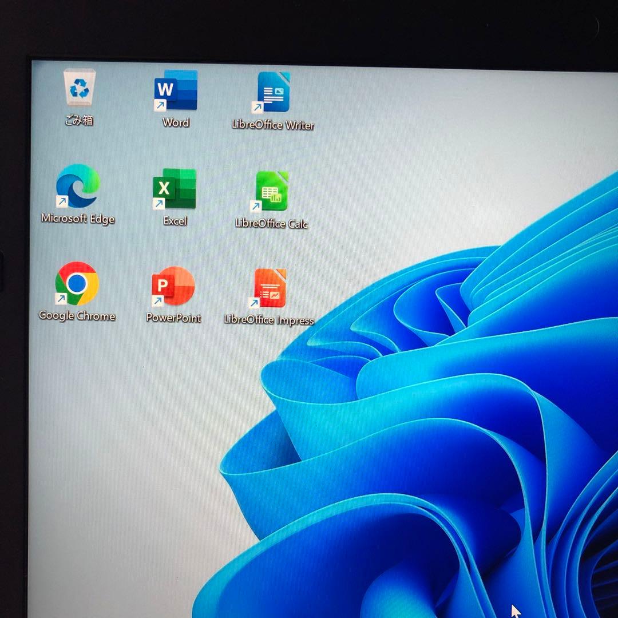
Task: Click the Excel text label
Action: 175,221
